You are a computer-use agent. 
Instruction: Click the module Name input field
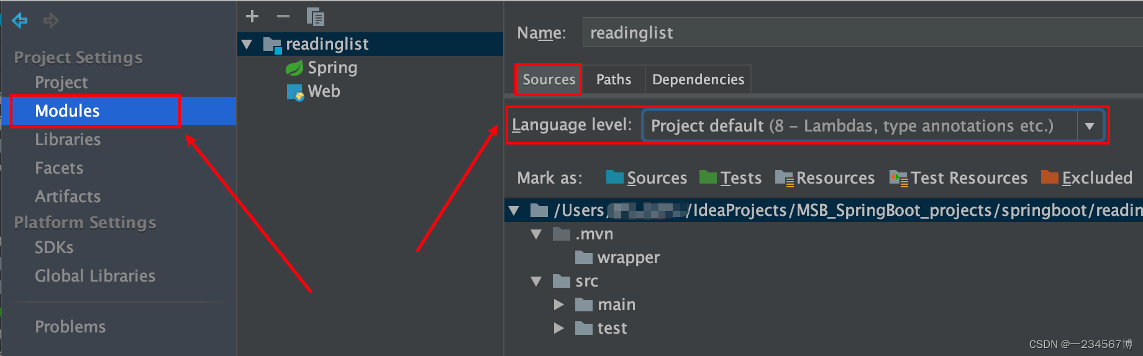click(x=857, y=33)
